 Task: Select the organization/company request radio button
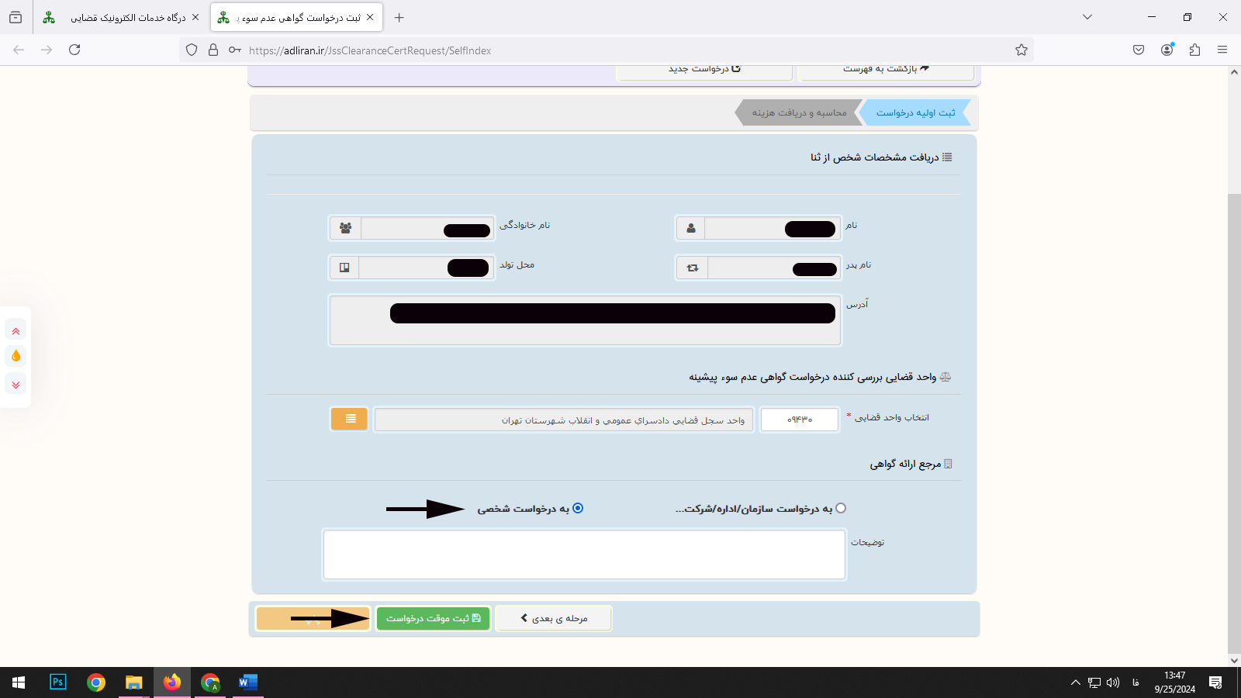click(841, 508)
